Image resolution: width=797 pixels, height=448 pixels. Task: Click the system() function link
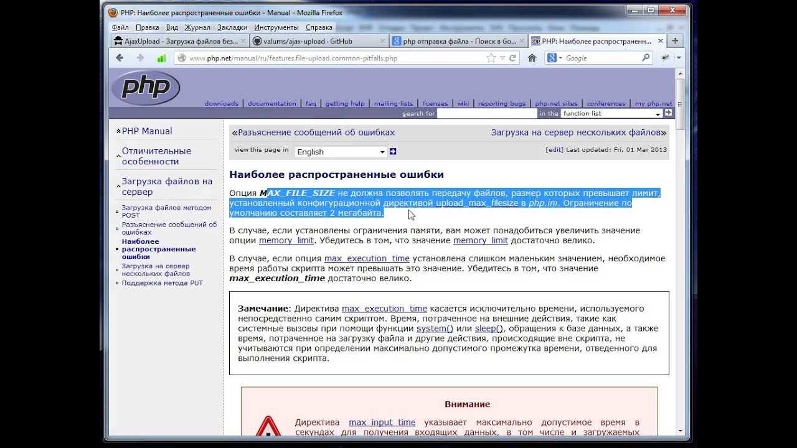pyautogui.click(x=435, y=329)
